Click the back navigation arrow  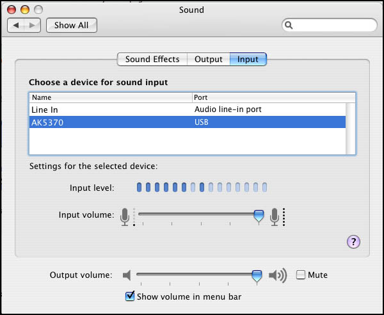[x=17, y=26]
